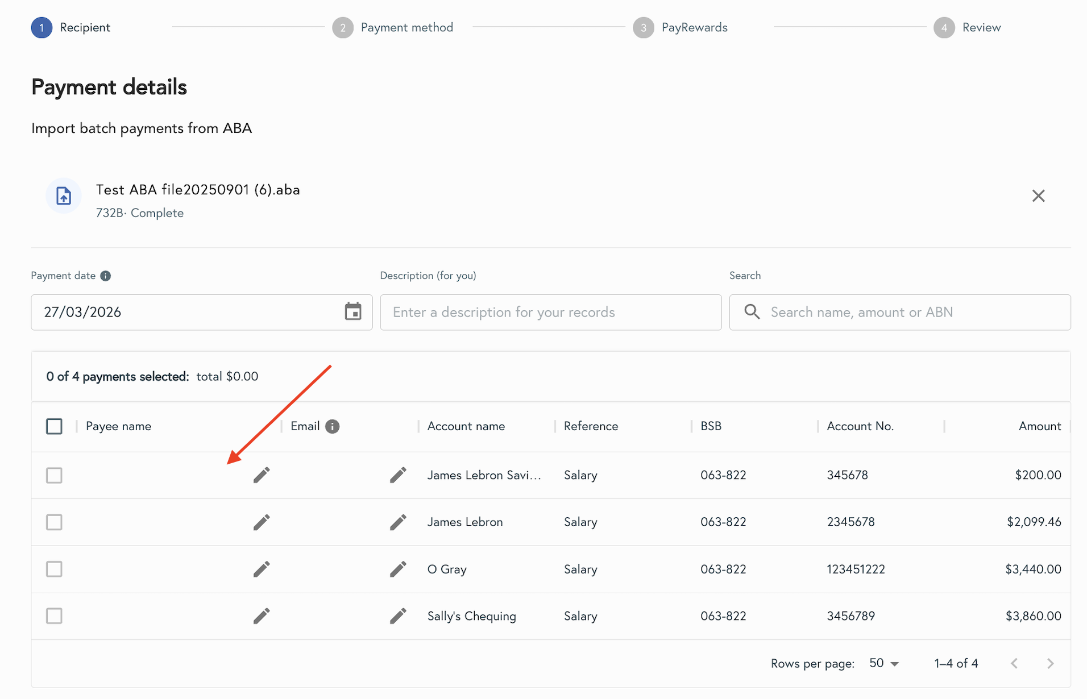This screenshot has height=699, width=1087.
Task: Tick the O Gray payment checkbox
Action: click(x=54, y=569)
